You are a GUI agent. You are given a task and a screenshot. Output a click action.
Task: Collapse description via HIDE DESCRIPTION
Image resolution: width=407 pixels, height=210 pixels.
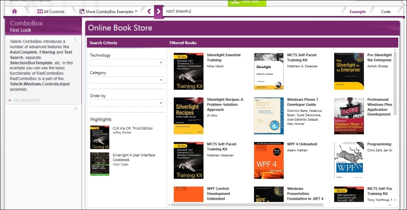coord(24,100)
